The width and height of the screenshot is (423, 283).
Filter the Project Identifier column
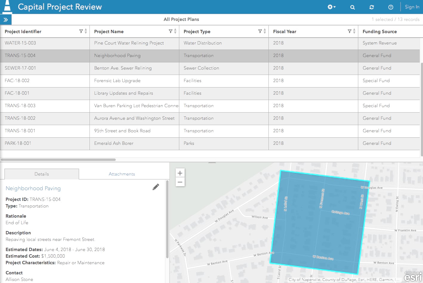[81, 31]
